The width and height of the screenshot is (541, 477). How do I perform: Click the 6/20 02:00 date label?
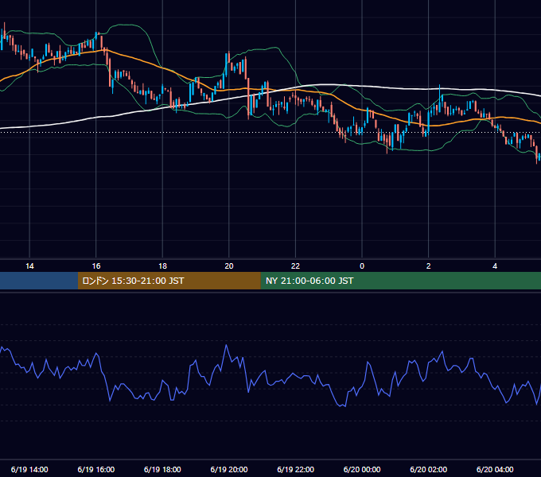pyautogui.click(x=429, y=469)
